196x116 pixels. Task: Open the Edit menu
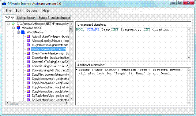[19, 11]
